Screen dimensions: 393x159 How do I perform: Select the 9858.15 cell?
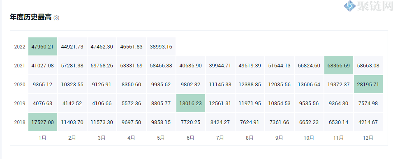click(161, 122)
